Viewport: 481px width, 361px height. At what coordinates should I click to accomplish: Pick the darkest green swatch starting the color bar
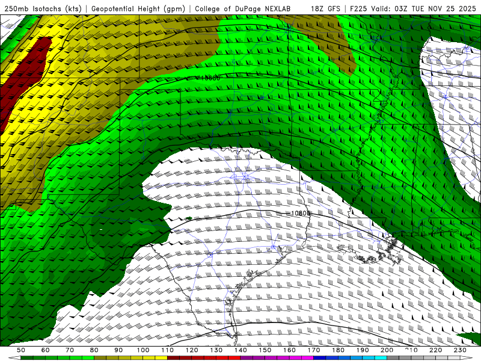click(27, 358)
